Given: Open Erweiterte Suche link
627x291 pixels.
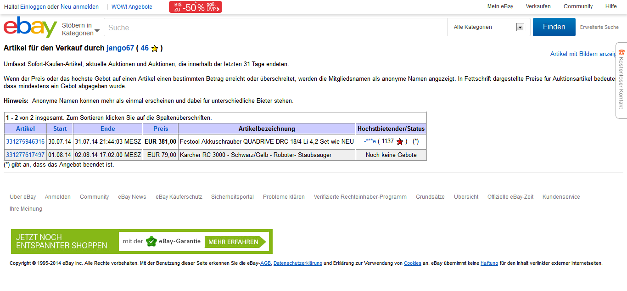Looking at the screenshot, I should 599,27.
